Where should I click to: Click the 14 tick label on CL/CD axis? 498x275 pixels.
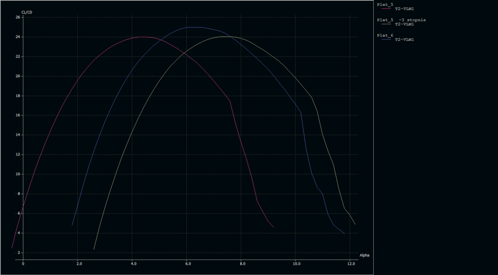pos(18,135)
